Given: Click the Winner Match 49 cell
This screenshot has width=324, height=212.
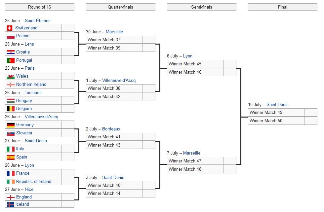Looking at the screenshot, I should (x=276, y=113).
